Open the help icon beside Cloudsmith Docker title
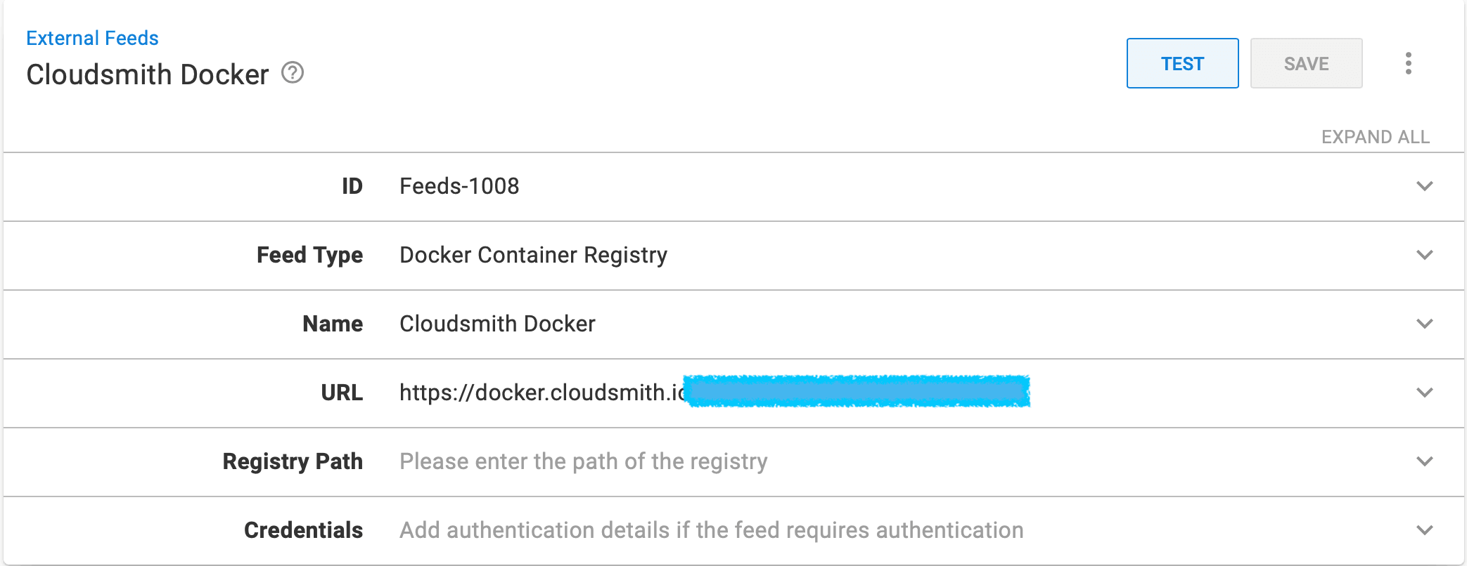 293,73
